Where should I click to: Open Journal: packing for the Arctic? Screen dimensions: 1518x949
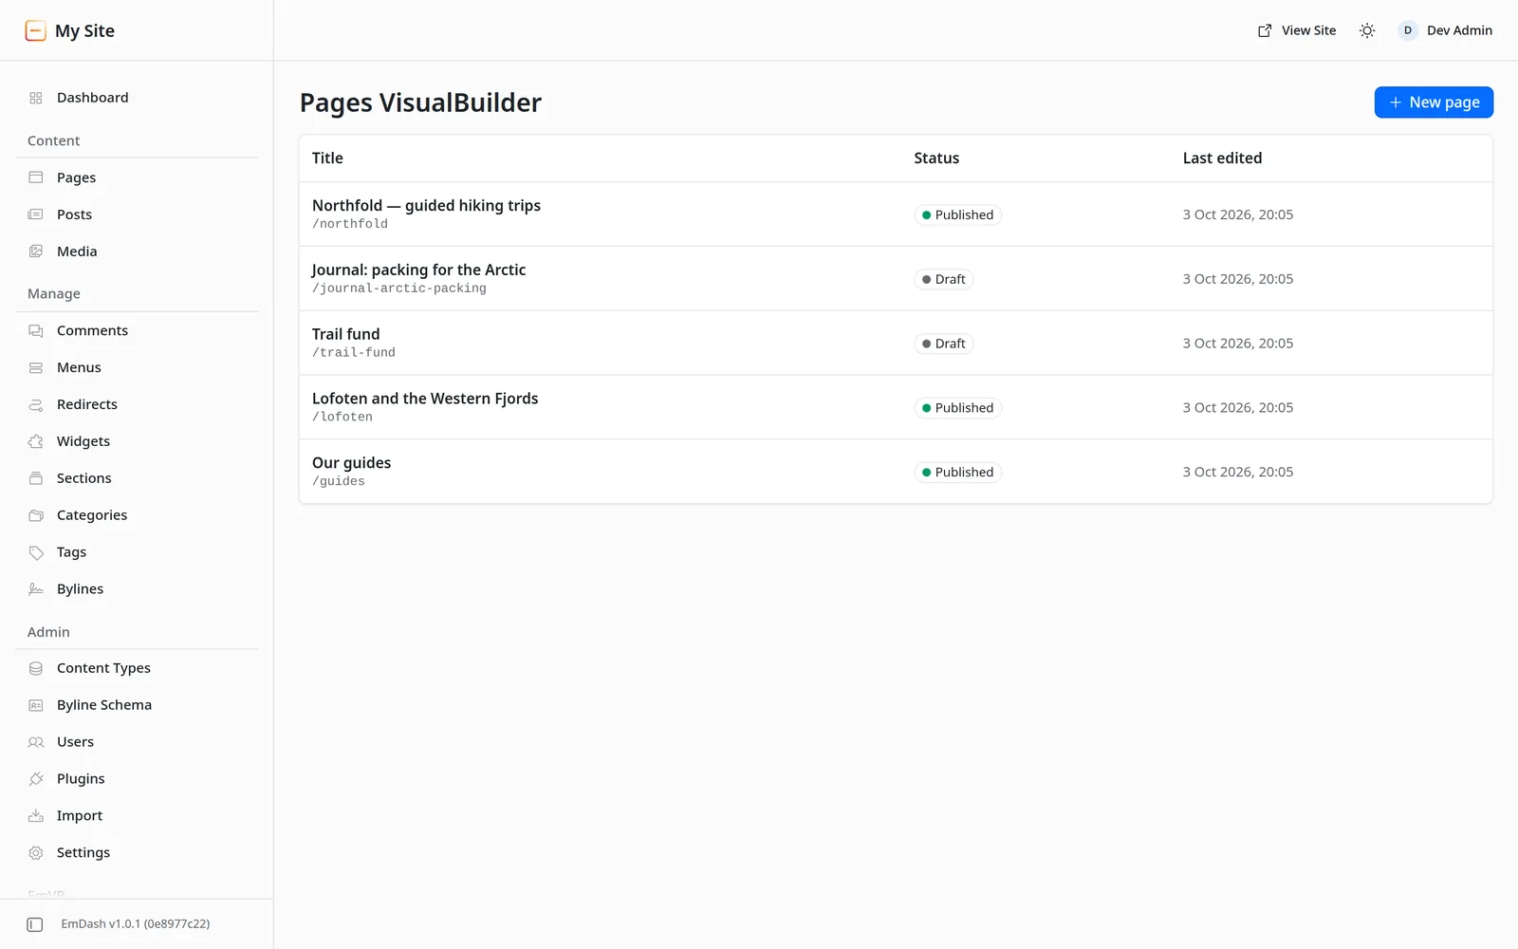click(418, 270)
